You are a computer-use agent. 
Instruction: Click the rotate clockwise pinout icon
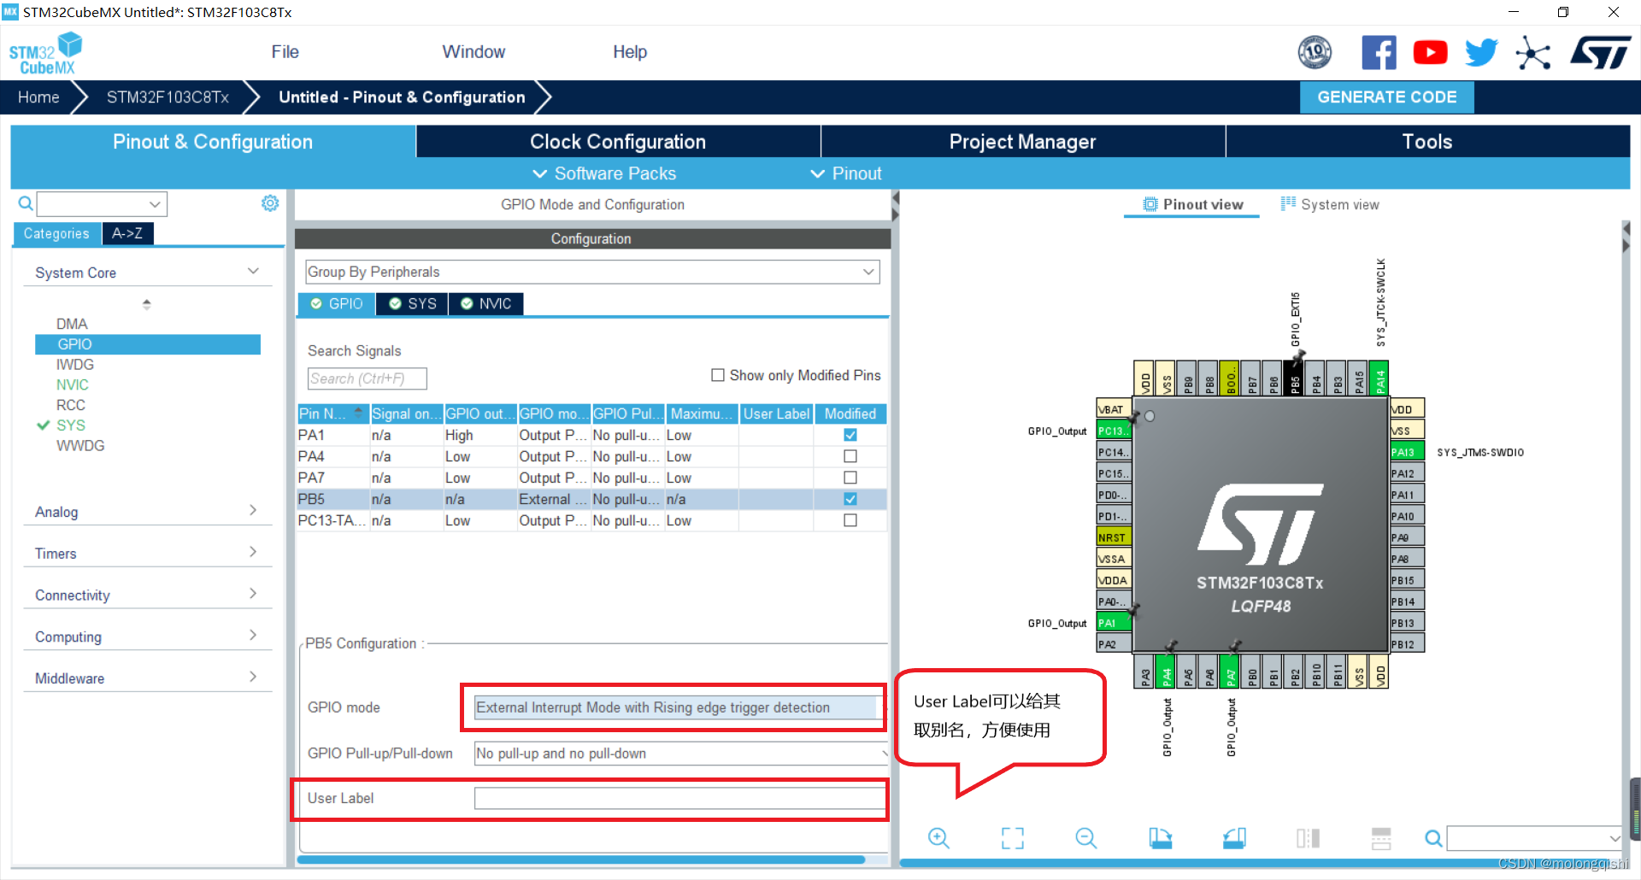[x=1160, y=838]
